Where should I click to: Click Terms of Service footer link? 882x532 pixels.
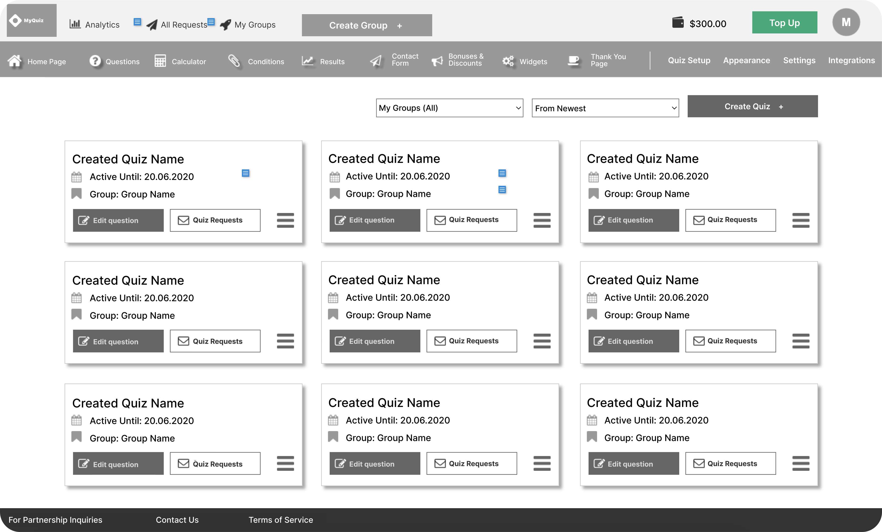point(281,519)
